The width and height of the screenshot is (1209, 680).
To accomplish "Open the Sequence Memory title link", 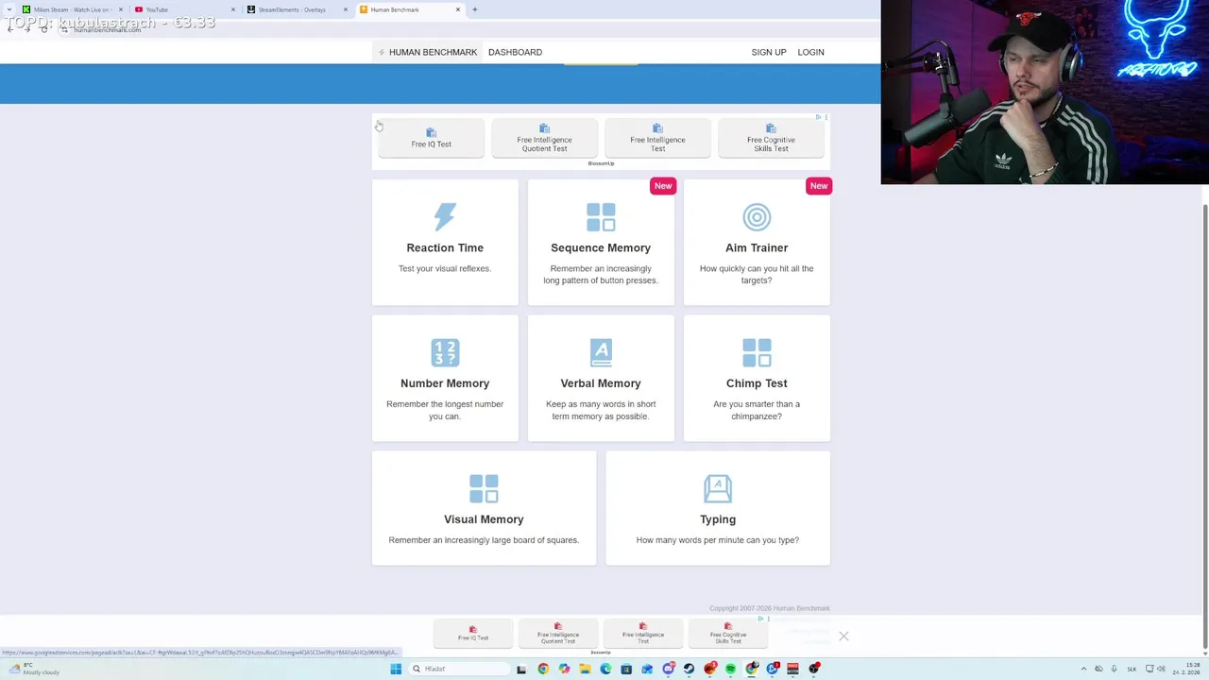I will pyautogui.click(x=601, y=247).
